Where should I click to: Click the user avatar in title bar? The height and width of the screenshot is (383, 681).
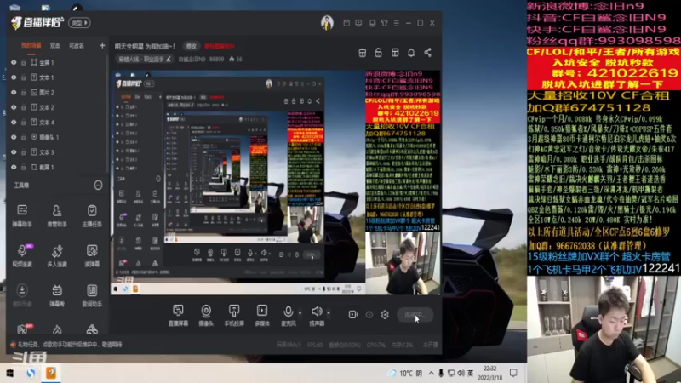[x=327, y=23]
